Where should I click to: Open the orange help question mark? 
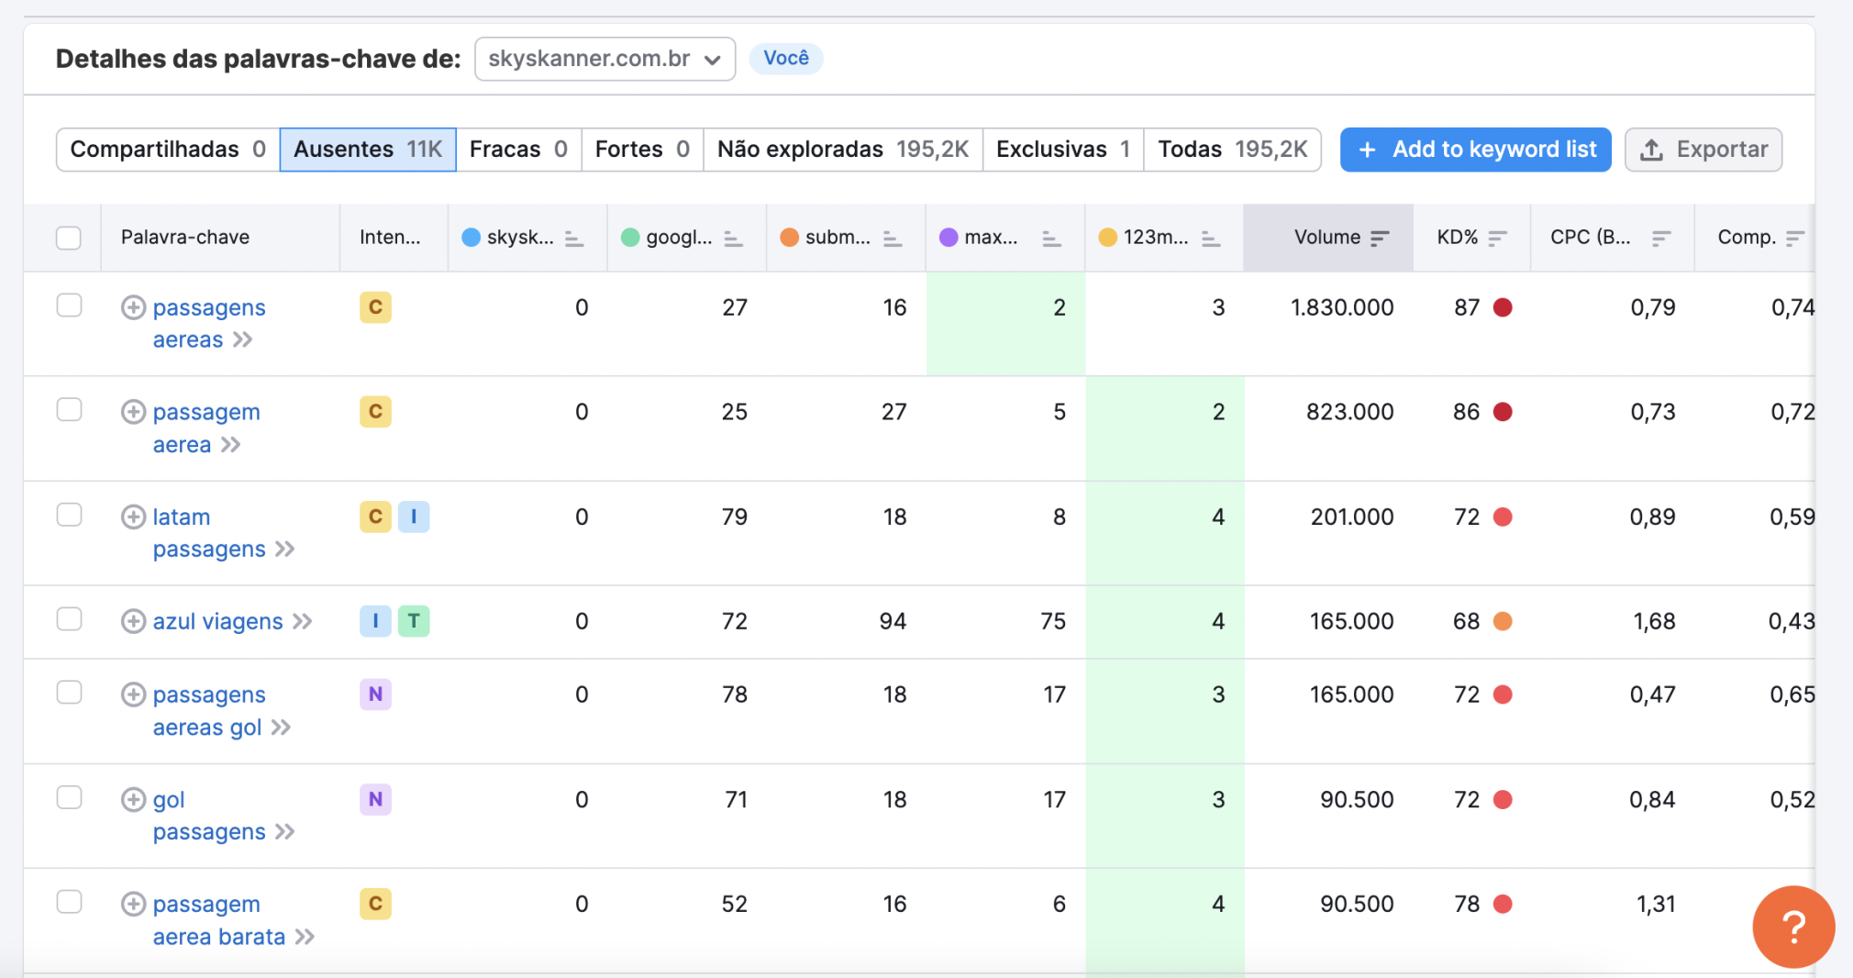coord(1792,927)
